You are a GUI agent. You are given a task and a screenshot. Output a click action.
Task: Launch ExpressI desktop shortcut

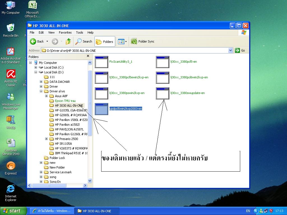11,168
